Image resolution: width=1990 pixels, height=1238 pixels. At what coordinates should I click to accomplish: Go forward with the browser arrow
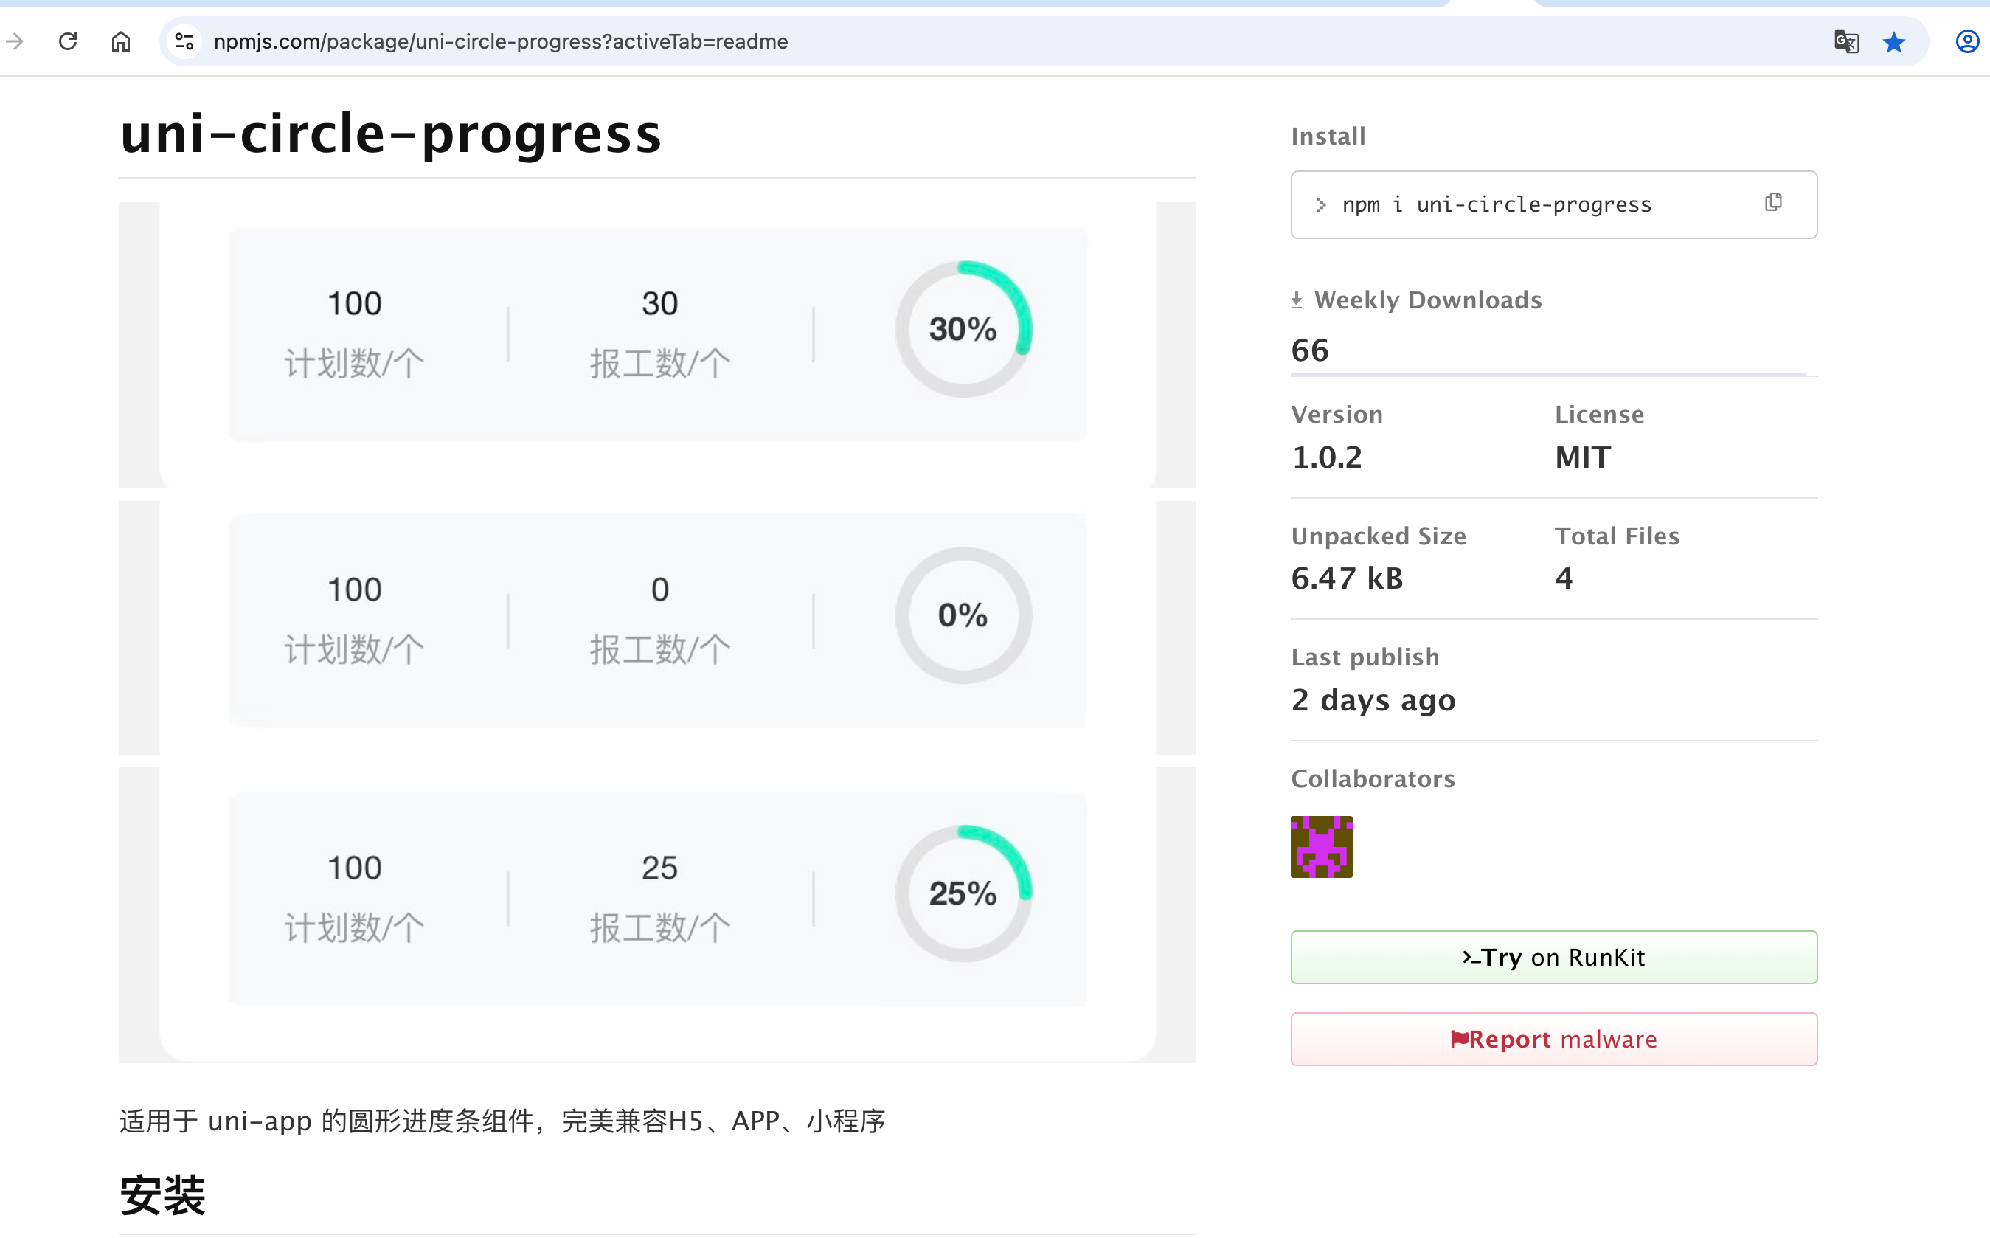15,41
